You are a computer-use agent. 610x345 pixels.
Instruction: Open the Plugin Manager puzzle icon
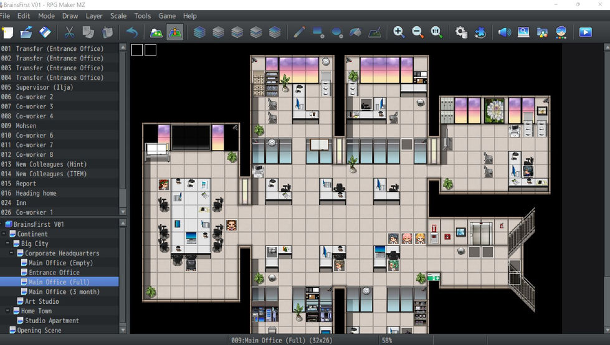480,32
